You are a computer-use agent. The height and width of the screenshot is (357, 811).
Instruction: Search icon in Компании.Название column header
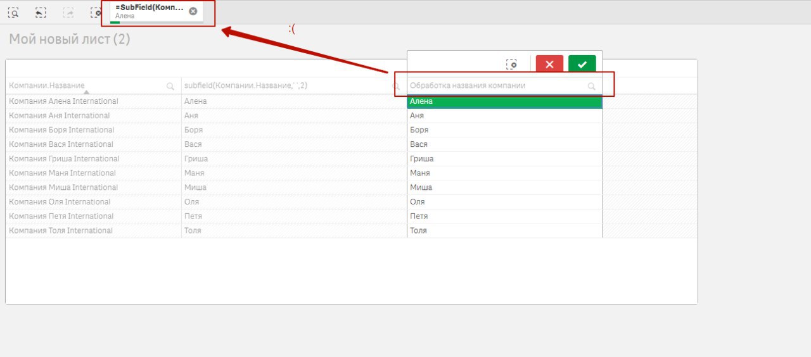click(170, 86)
